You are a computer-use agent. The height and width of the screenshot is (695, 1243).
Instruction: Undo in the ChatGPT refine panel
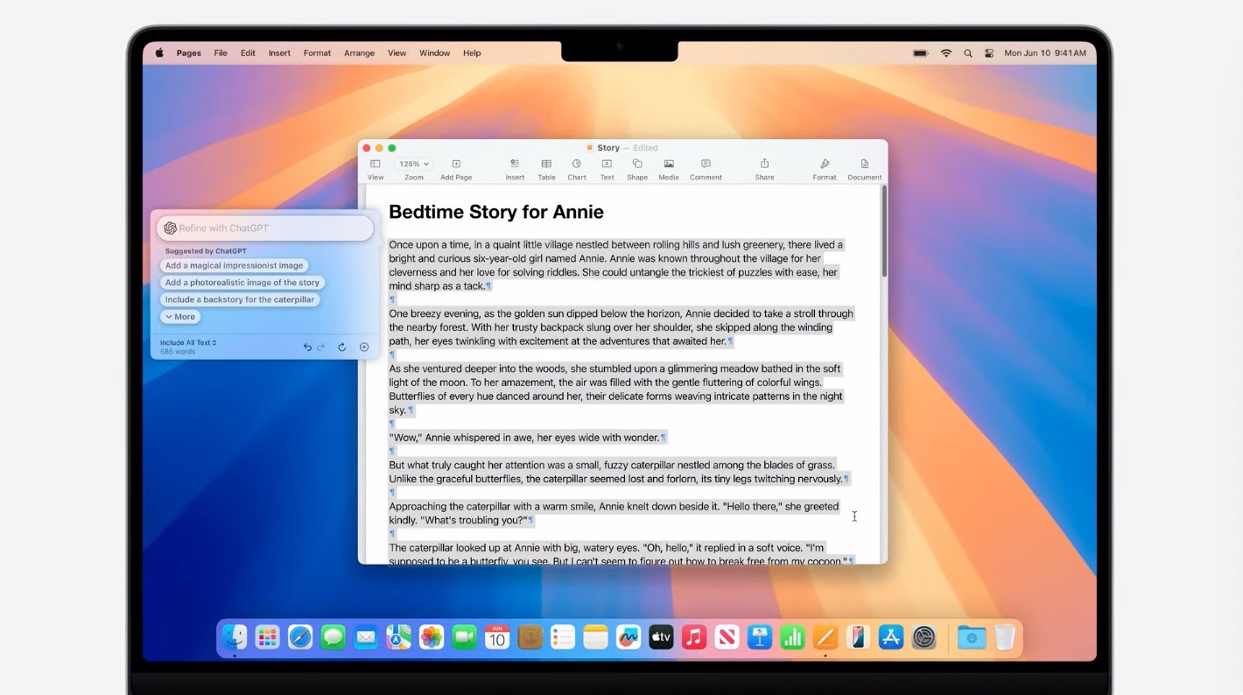click(307, 347)
